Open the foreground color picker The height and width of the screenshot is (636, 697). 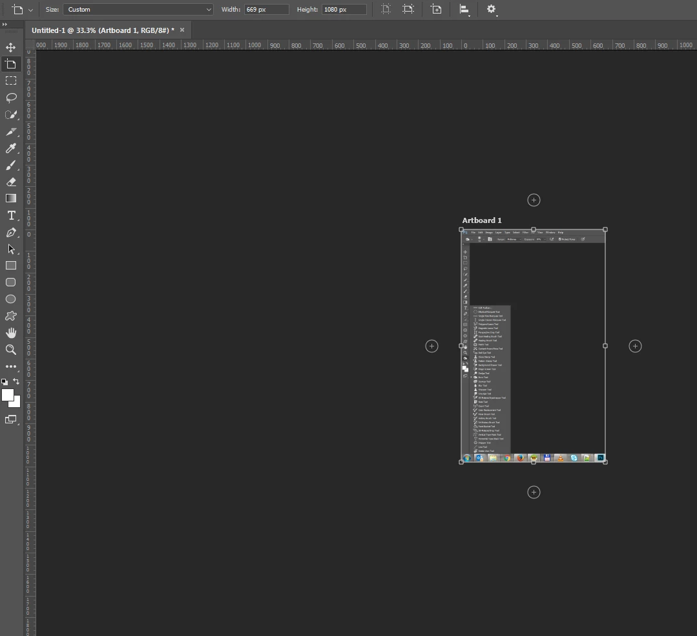click(x=7, y=396)
